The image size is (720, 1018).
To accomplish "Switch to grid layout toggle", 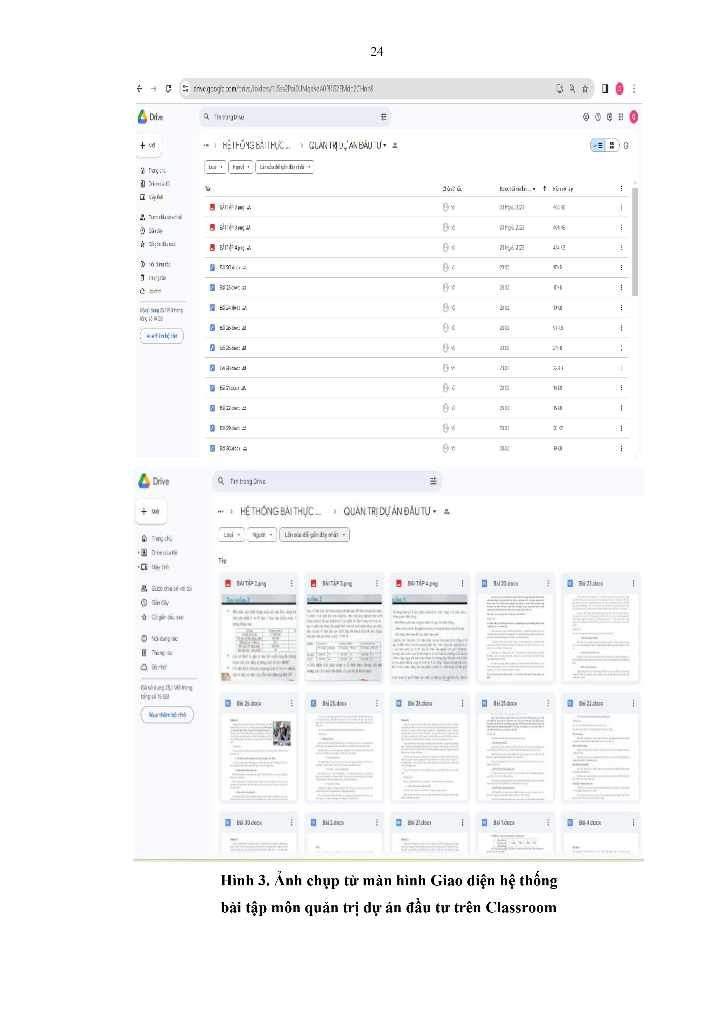I will pos(612,145).
